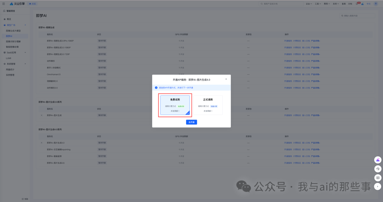383x202 pixels.
Task: Open 图像生成大模型 in the sidebar
Action: 13,31
